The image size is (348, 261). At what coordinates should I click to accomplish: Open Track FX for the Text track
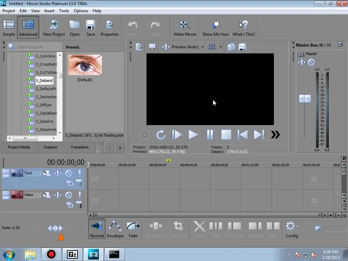pyautogui.click(x=58, y=173)
